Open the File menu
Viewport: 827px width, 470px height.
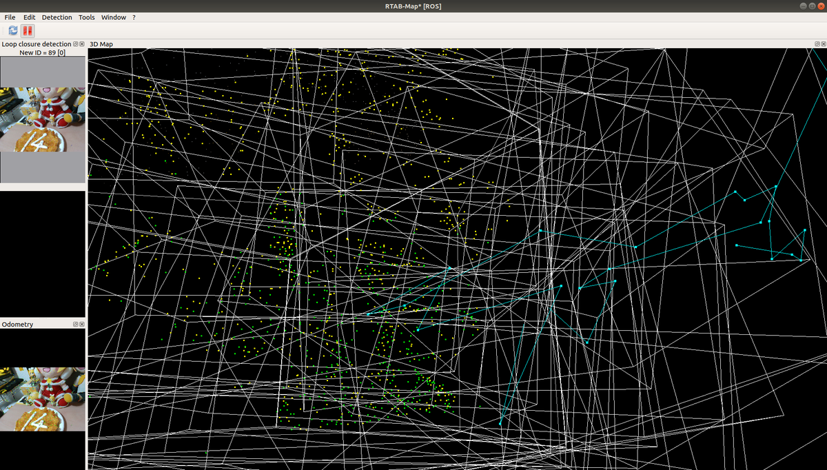(x=10, y=17)
